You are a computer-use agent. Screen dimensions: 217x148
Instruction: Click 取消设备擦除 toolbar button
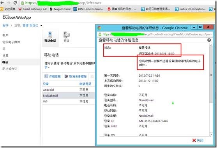(x=76, y=76)
